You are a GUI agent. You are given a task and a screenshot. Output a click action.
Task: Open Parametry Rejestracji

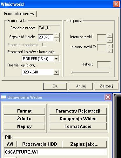[x=78, y=111]
